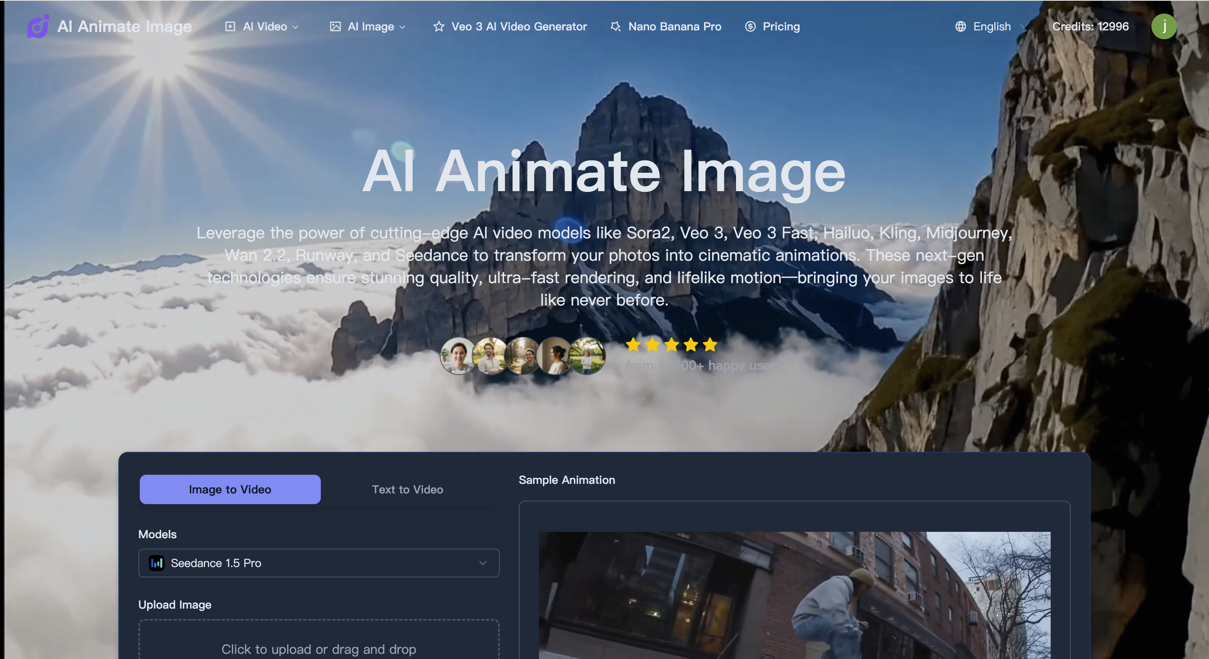Click the AI Animate Image site title

click(124, 26)
